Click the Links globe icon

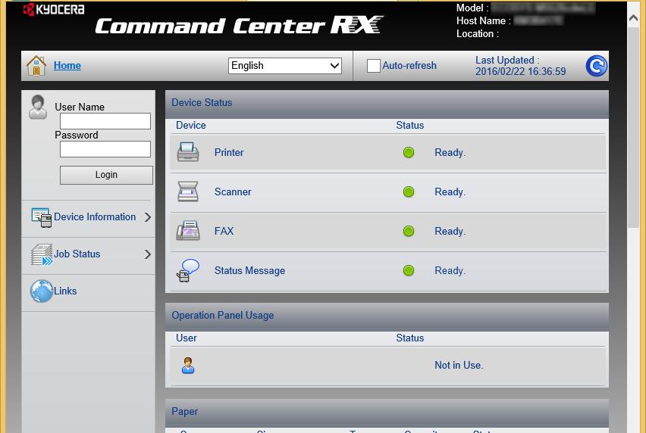[x=42, y=291]
